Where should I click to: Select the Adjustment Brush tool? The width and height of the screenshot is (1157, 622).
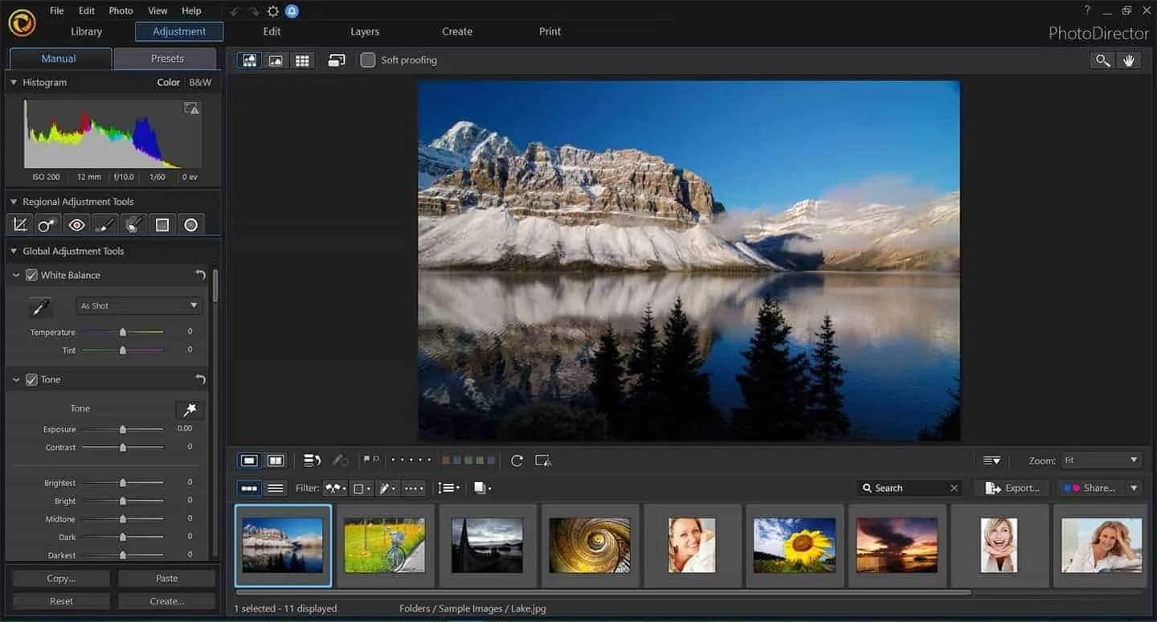pyautogui.click(x=105, y=225)
